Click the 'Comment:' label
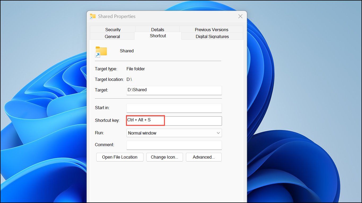 [104, 145]
